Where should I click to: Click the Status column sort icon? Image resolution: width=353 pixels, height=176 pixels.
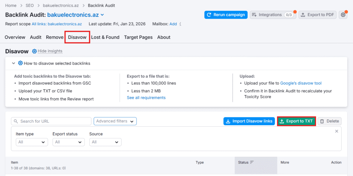(x=252, y=162)
